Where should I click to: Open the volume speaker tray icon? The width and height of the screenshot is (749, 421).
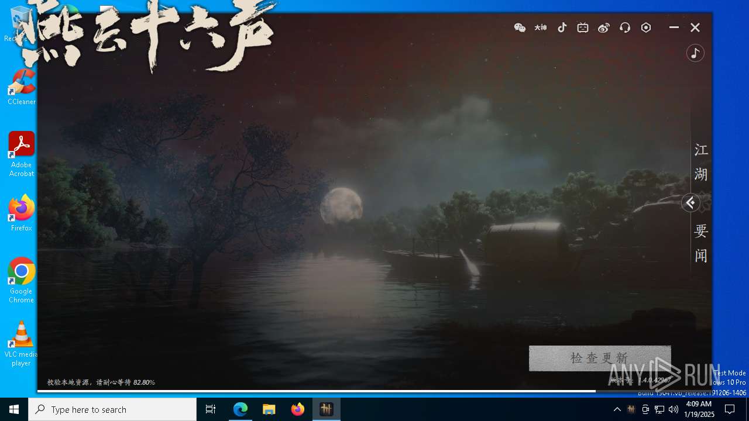pos(674,409)
